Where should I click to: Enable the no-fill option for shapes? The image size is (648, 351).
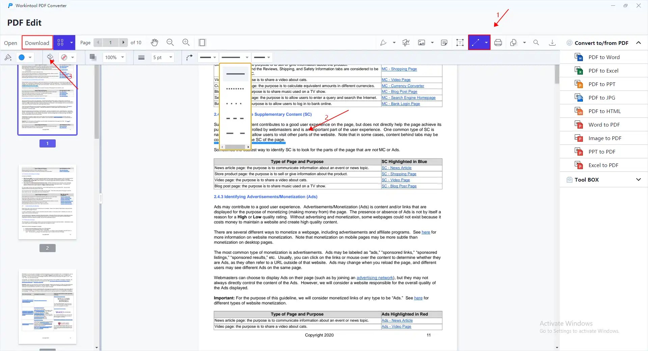click(x=64, y=57)
